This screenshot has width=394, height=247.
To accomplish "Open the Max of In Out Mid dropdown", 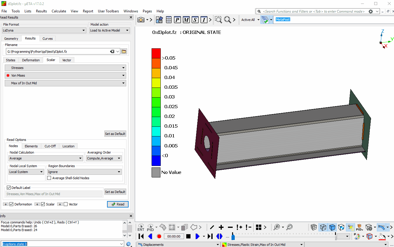I will tap(65, 83).
